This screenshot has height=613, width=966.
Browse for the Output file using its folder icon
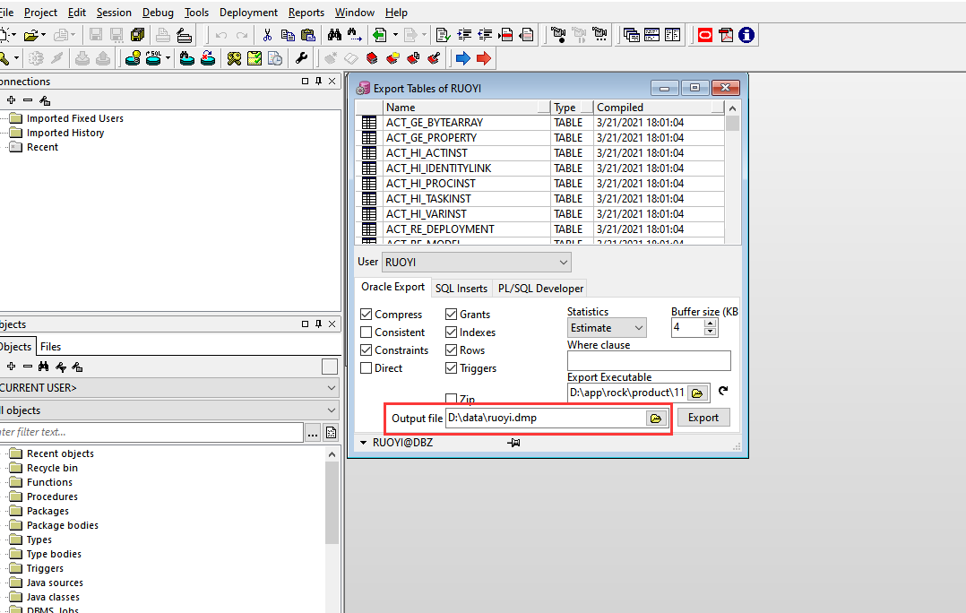(655, 418)
